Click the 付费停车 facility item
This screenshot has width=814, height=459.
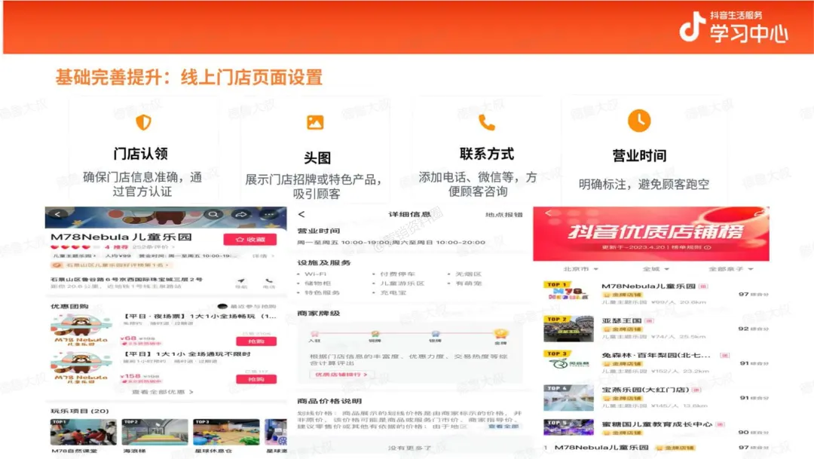(x=397, y=274)
